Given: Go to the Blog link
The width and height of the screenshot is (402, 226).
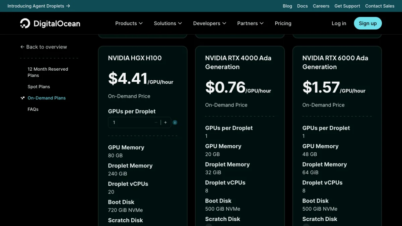Looking at the screenshot, I should click(x=287, y=6).
